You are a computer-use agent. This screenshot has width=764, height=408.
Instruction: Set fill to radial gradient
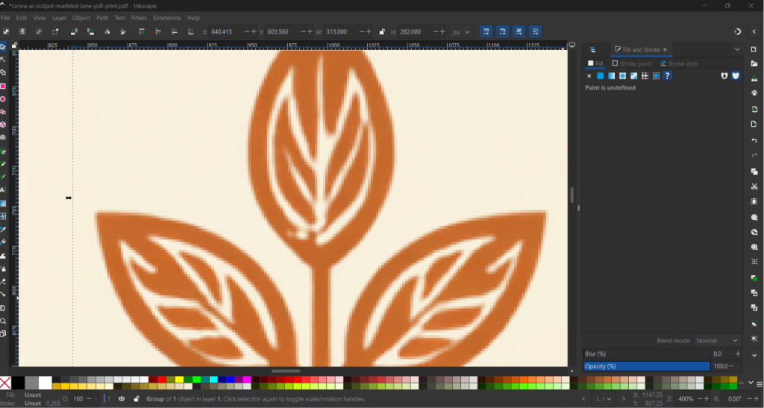(623, 76)
